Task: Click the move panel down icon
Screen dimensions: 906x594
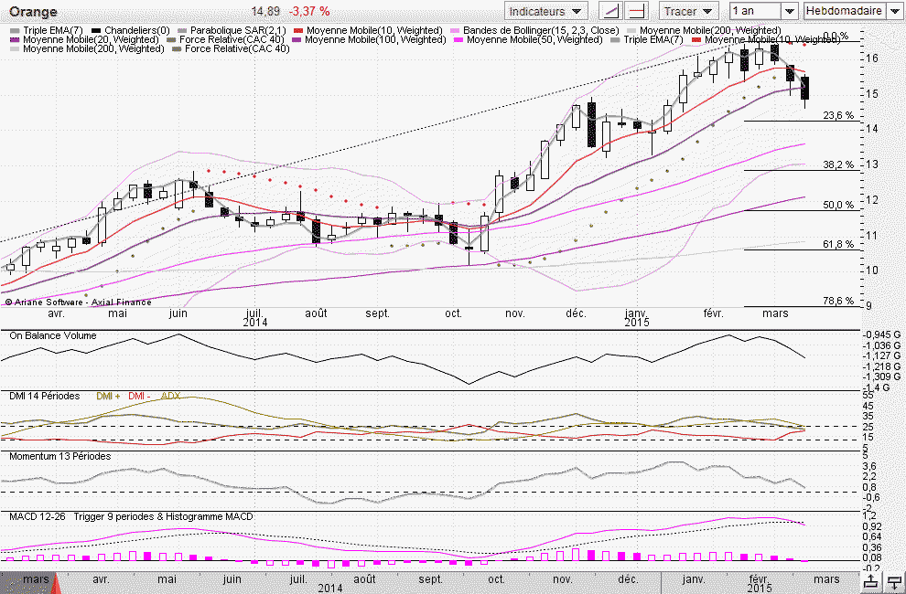Action: tap(894, 583)
